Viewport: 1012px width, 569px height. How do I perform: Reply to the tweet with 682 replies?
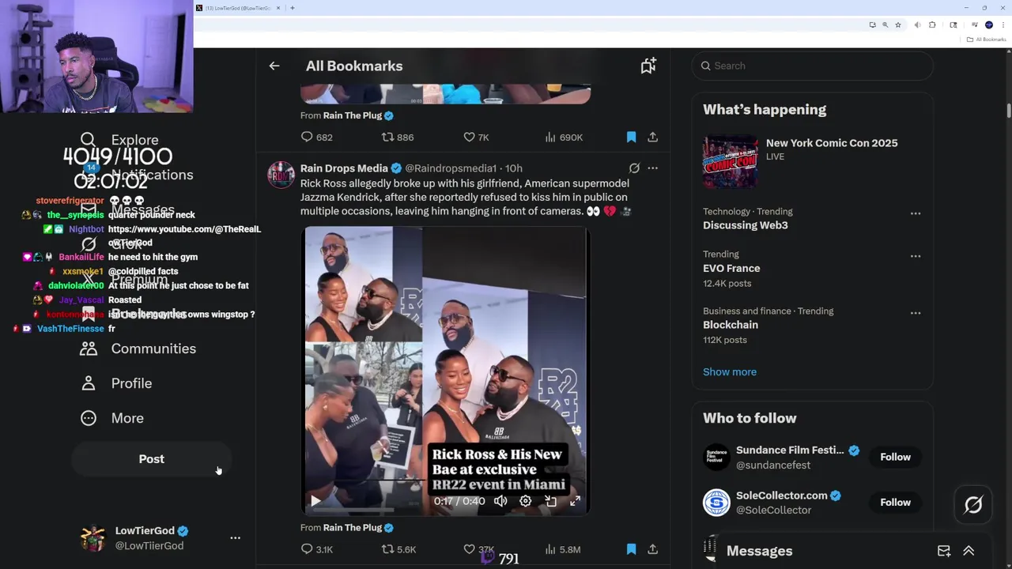pyautogui.click(x=316, y=137)
